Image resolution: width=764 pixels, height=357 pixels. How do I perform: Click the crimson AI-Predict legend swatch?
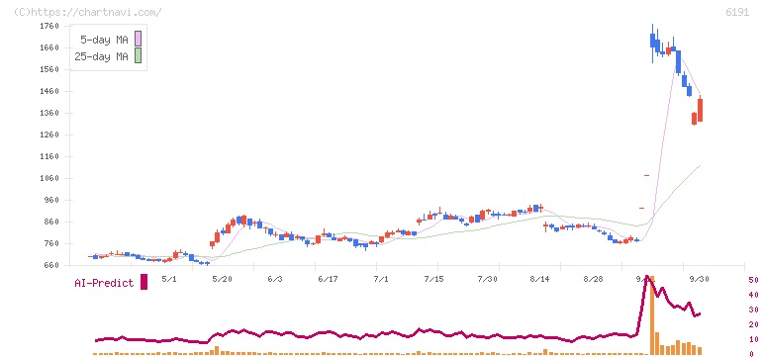pyautogui.click(x=143, y=282)
